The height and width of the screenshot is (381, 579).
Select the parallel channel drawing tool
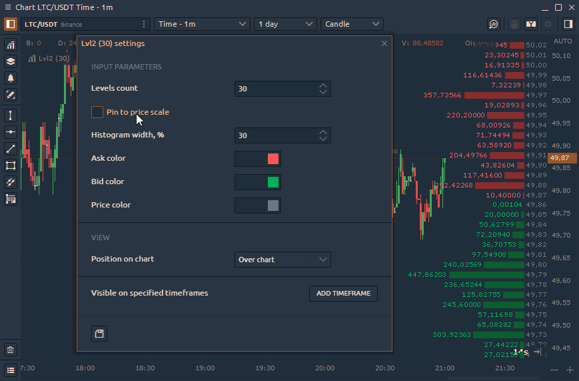click(11, 182)
